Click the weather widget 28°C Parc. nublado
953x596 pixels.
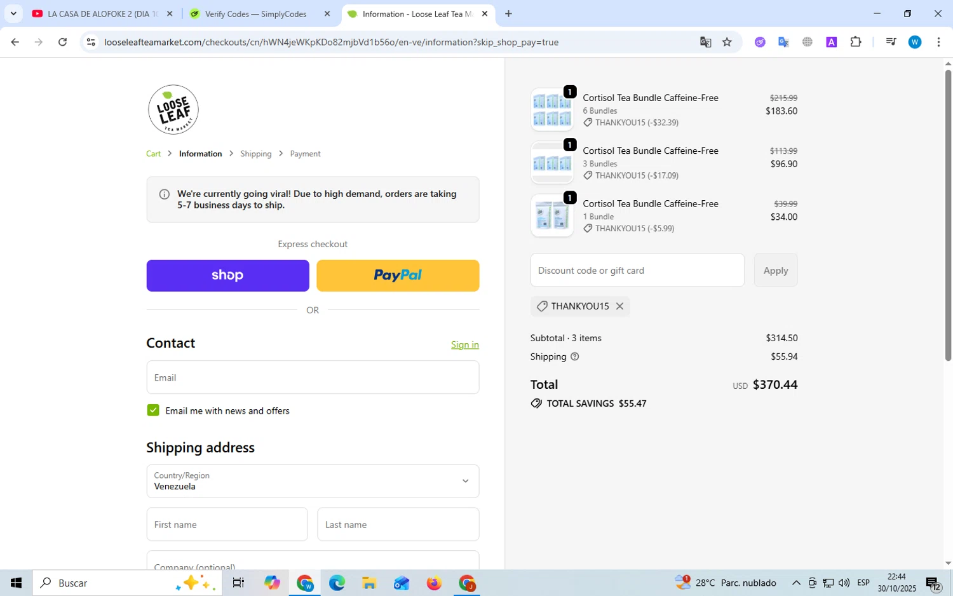726,583
